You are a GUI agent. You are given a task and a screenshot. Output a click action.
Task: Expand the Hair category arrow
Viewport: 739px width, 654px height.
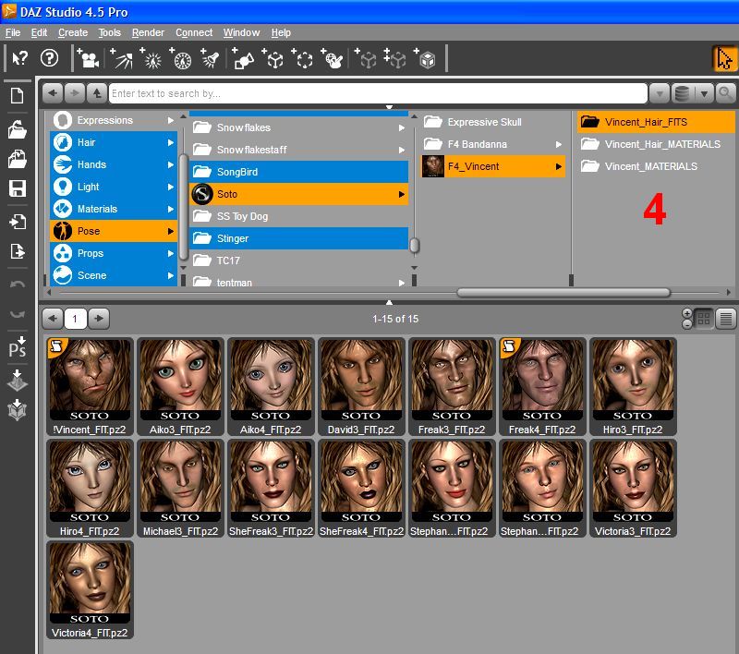171,142
